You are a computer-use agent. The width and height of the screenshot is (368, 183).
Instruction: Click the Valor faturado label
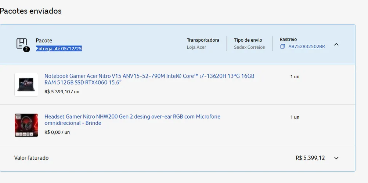click(31, 158)
